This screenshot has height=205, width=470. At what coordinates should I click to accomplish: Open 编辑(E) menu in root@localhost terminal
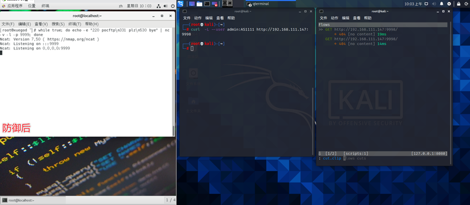pos(25,24)
